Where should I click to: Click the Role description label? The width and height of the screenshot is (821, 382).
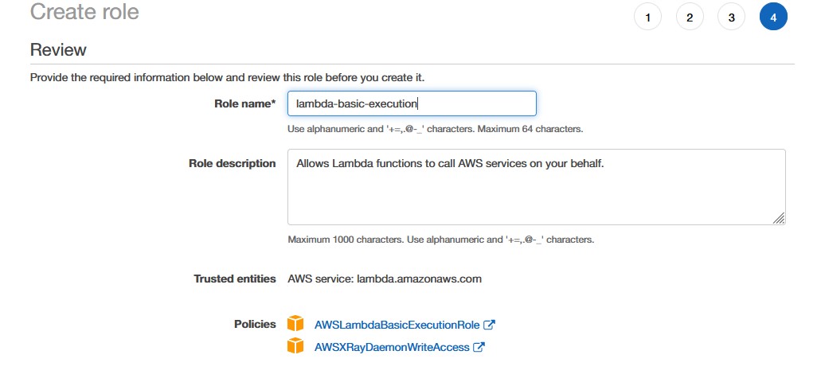tap(232, 163)
